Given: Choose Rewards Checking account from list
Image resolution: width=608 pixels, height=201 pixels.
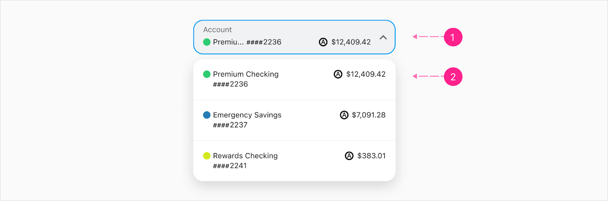Looking at the screenshot, I should pyautogui.click(x=294, y=161).
